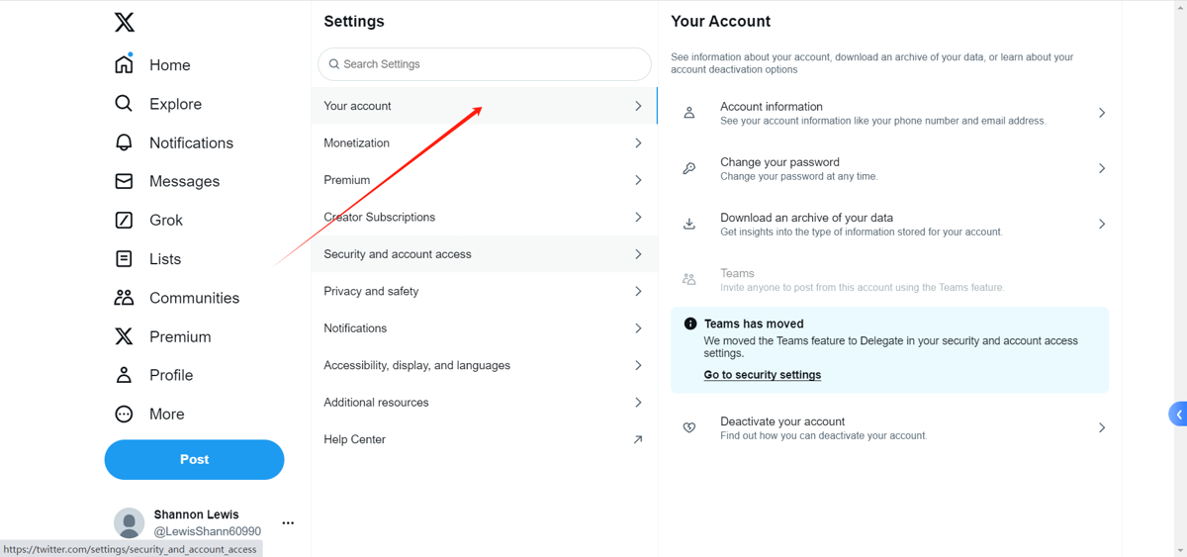This screenshot has height=557, width=1187.
Task: Expand Monetization settings chevron
Action: pyautogui.click(x=638, y=142)
